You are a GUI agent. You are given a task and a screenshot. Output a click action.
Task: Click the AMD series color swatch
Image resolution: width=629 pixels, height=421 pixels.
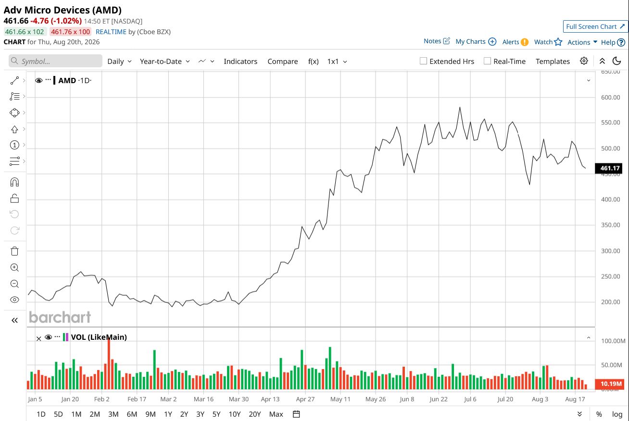[x=54, y=80]
